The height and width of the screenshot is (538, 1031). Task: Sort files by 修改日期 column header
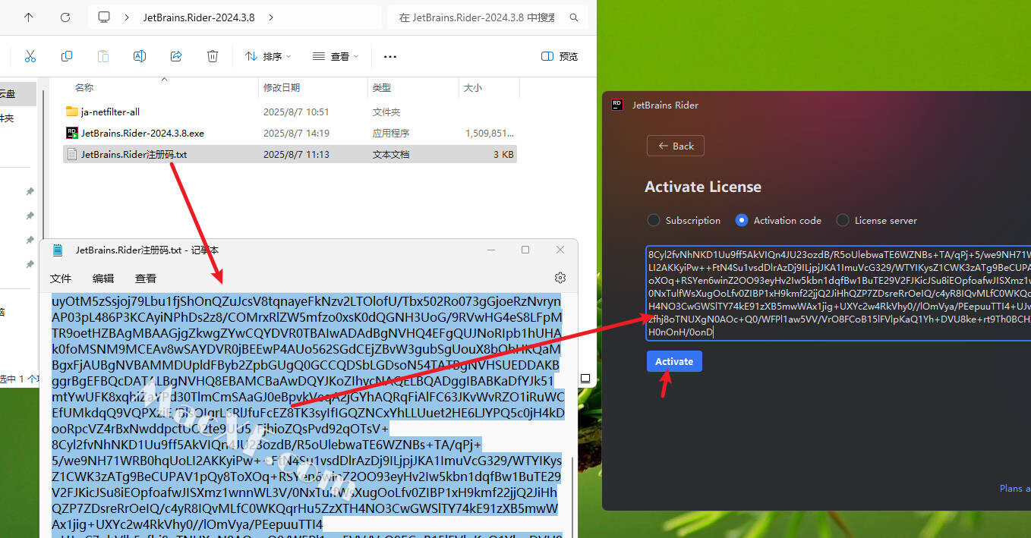282,88
